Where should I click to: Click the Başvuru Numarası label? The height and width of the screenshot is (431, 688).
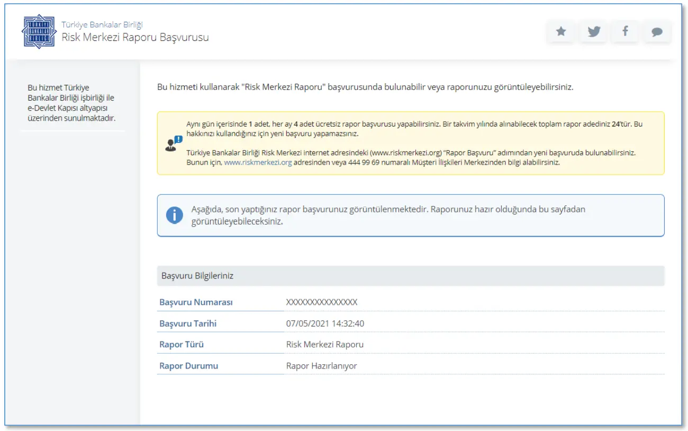196,302
